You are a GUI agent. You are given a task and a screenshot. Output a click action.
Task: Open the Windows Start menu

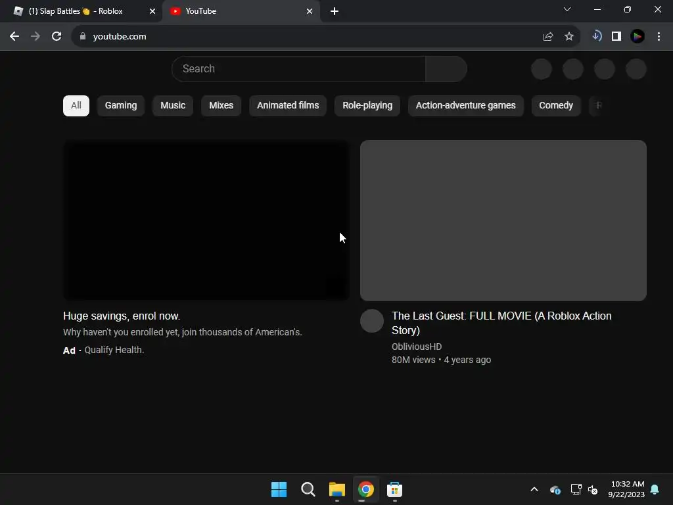279,489
